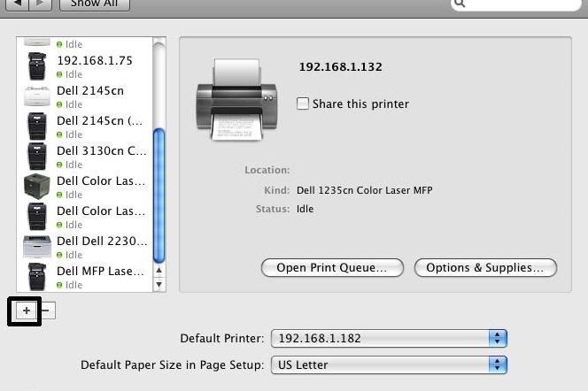The width and height of the screenshot is (588, 391).
Task: Click the Show All toolbar button
Action: [95, 4]
